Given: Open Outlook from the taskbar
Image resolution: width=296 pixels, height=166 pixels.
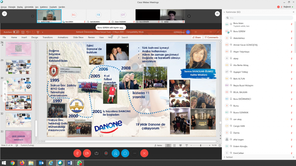Looking at the screenshot, I should point(41,163).
